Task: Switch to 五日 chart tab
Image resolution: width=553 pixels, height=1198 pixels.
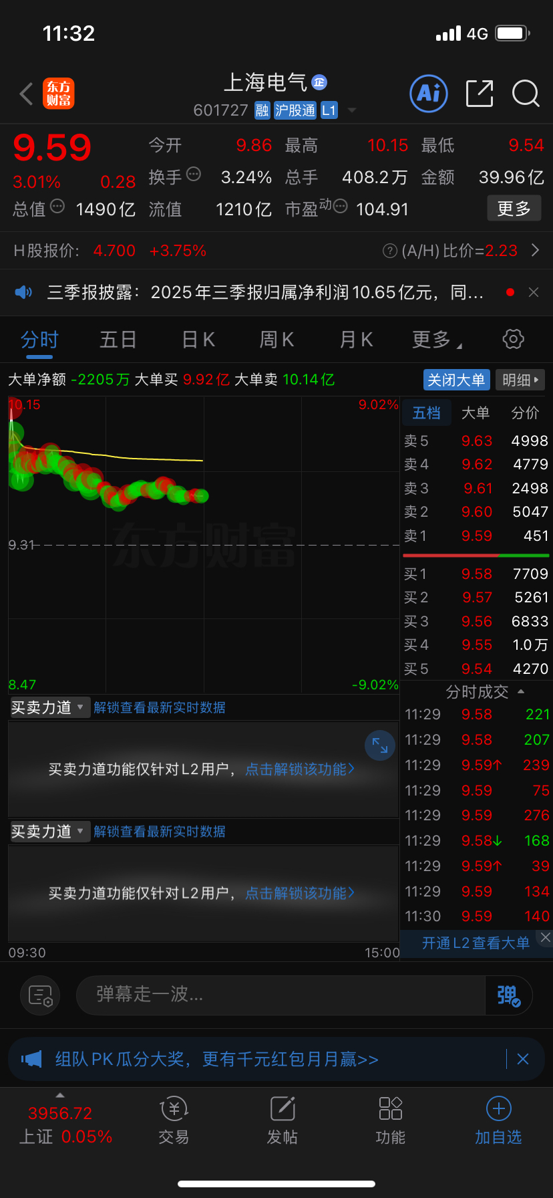Action: [118, 340]
